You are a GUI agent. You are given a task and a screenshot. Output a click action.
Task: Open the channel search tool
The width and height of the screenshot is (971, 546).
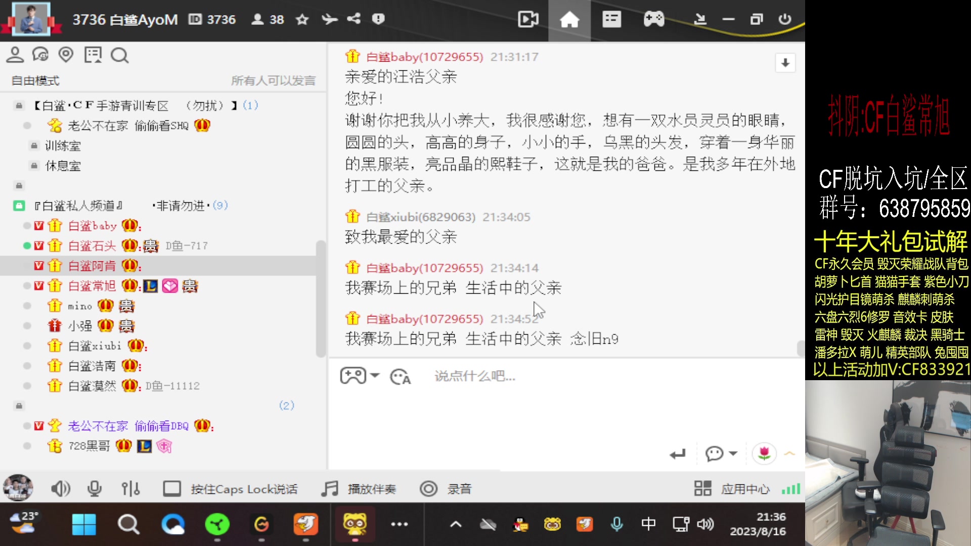(x=119, y=55)
